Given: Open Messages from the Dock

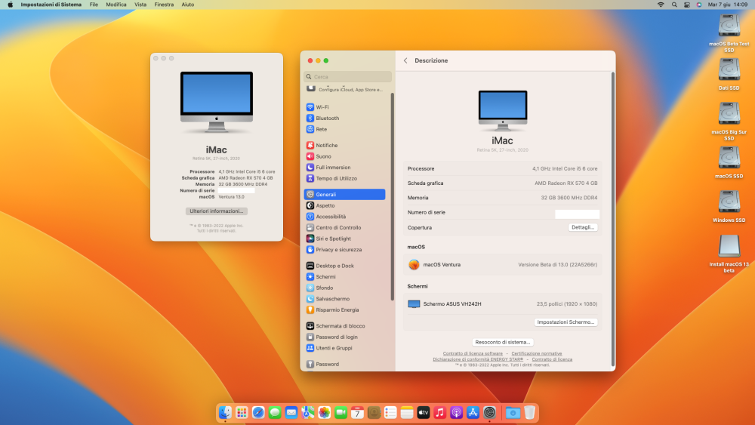Looking at the screenshot, I should pos(275,412).
